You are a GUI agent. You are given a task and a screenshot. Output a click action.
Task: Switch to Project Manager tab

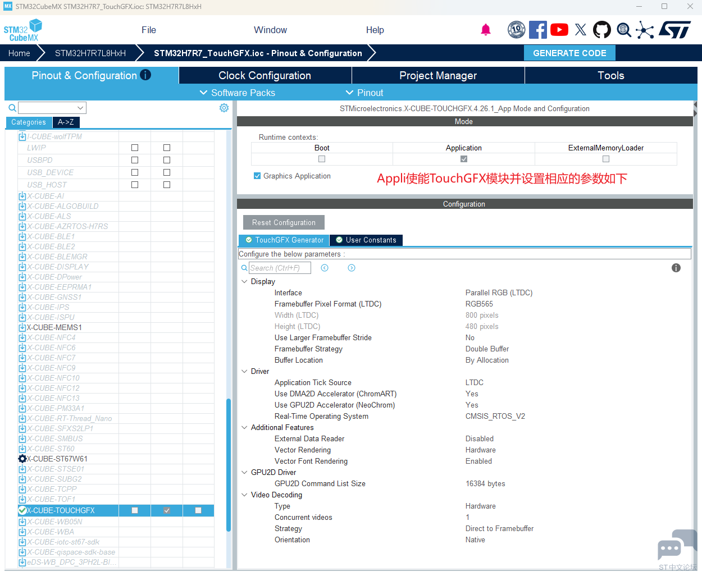[x=438, y=75]
